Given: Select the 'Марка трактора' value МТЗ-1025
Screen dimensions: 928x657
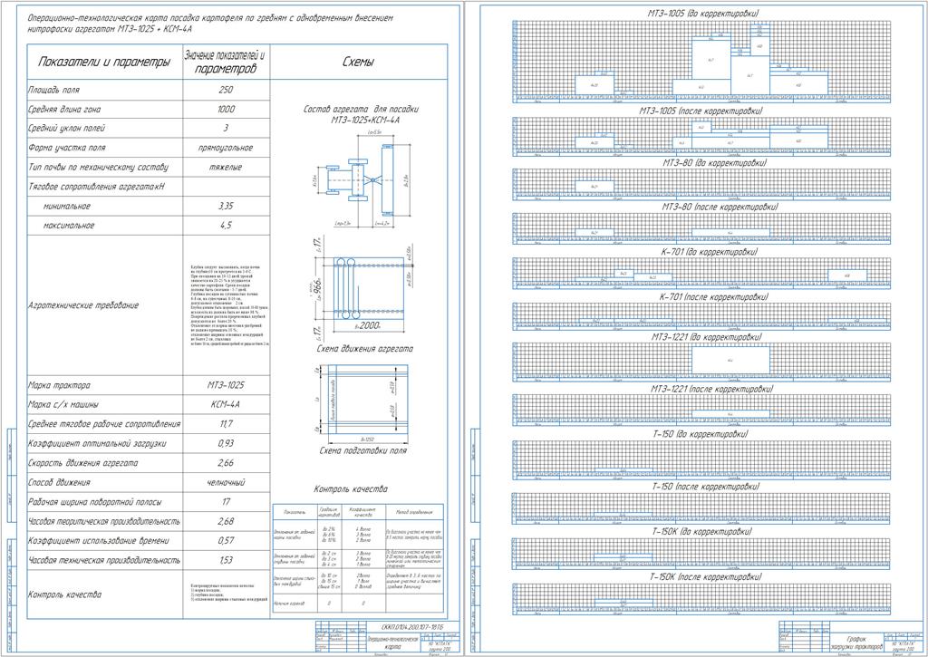Looking at the screenshot, I should 225,385.
